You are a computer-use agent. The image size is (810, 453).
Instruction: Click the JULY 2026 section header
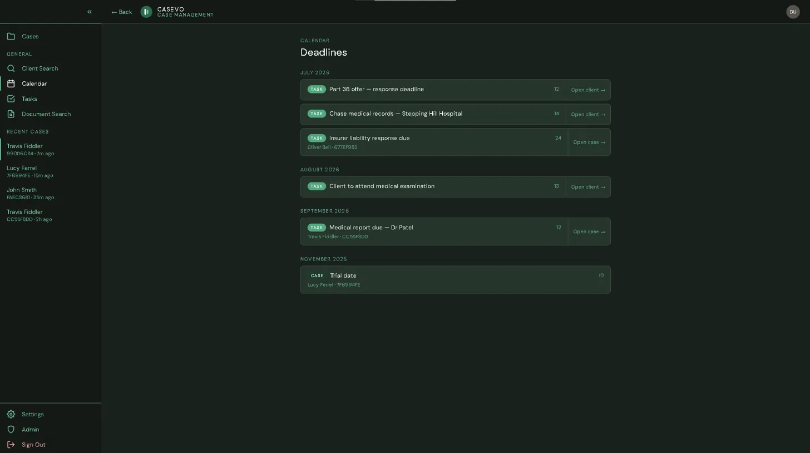[315, 73]
